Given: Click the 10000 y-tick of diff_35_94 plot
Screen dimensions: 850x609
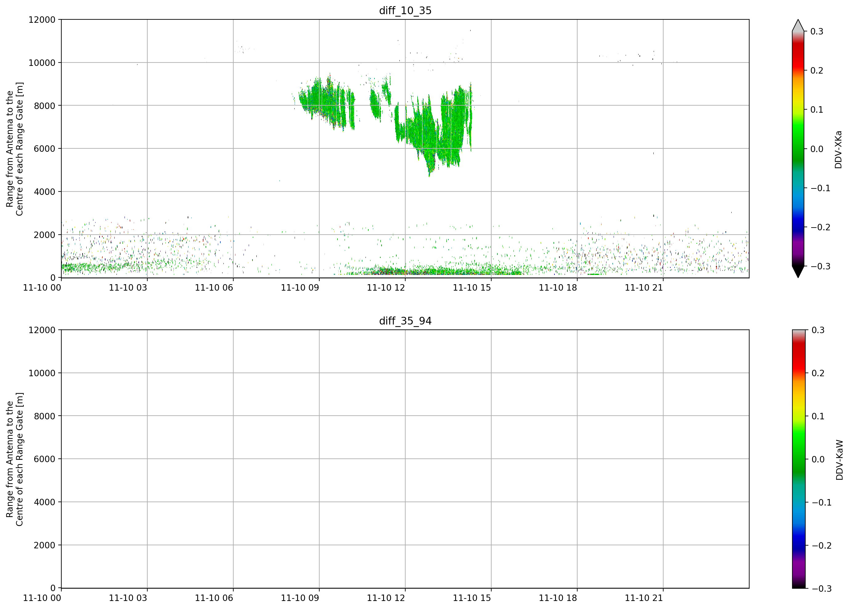Looking at the screenshot, I should click(42, 373).
